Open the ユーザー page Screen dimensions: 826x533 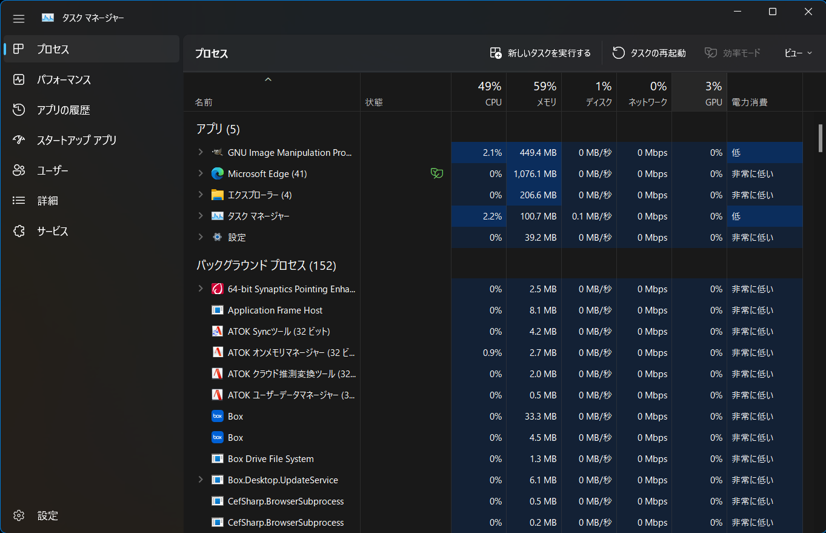point(92,170)
